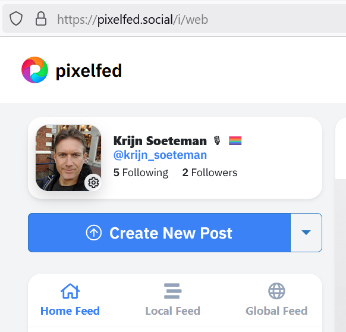Click the padlock site security icon

tap(41, 19)
